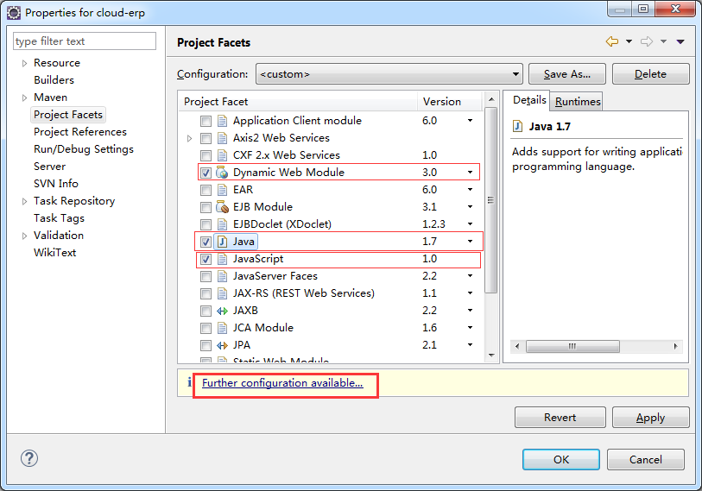The image size is (702, 491).
Task: Click the CXF 2.x Web Services icon
Action: 222,155
